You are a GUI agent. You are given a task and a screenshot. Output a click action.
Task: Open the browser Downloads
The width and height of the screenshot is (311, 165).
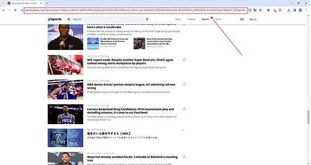click(x=289, y=10)
